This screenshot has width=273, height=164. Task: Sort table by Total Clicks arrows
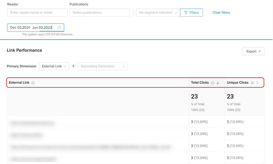[x=218, y=83]
